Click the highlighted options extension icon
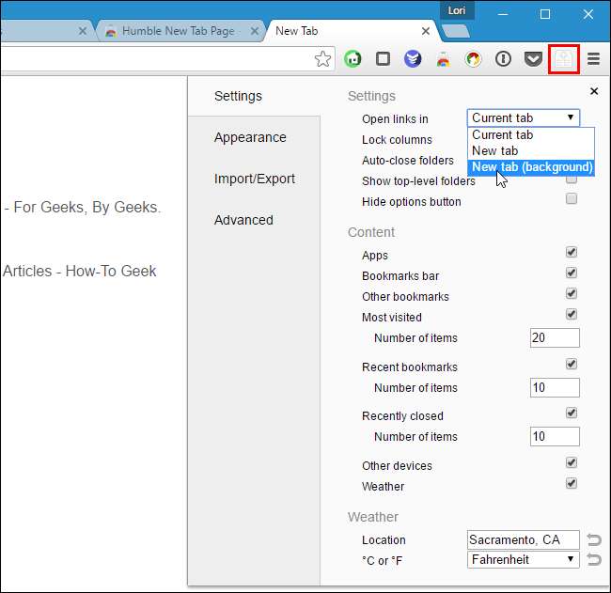This screenshot has height=593, width=611. click(x=563, y=59)
